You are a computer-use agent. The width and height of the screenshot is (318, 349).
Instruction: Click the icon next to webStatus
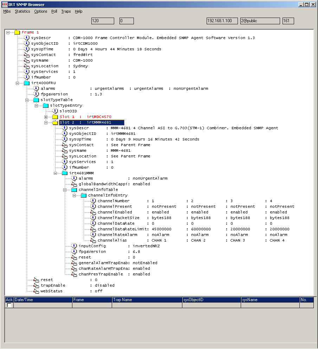pyautogui.click(x=36, y=291)
